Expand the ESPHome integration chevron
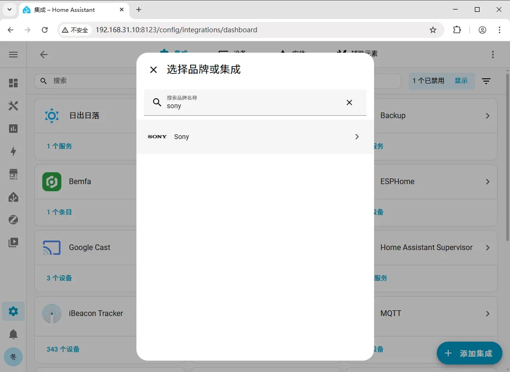The image size is (510, 372). (x=488, y=182)
